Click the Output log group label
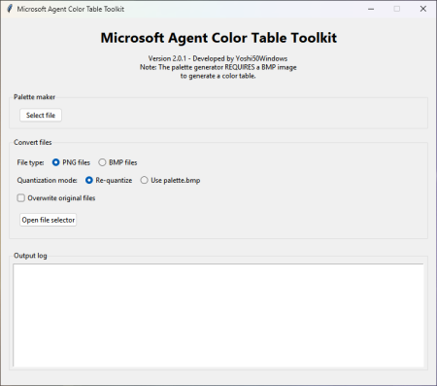The width and height of the screenshot is (437, 386). 30,256
